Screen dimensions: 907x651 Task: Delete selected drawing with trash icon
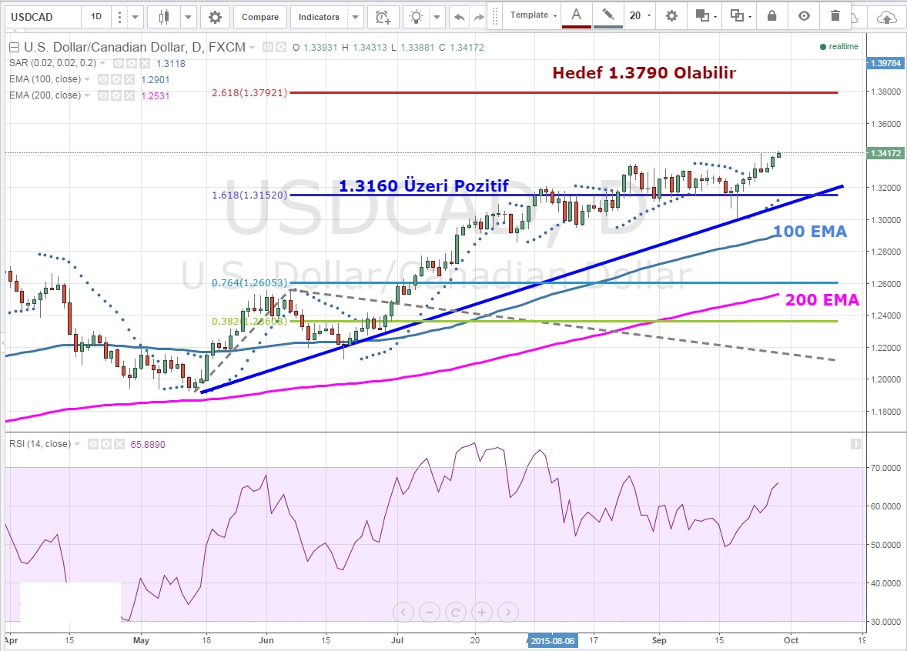click(x=835, y=15)
